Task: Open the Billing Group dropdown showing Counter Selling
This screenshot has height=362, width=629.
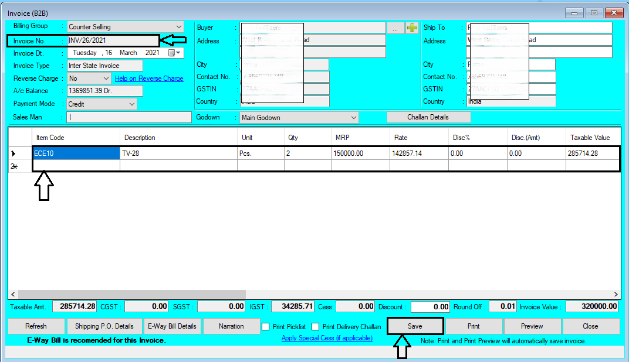Action: (x=178, y=26)
